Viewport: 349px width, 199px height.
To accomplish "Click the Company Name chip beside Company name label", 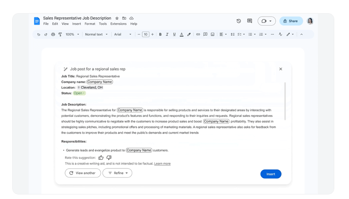I will coord(100,82).
